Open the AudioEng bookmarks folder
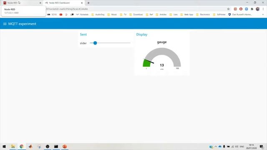This screenshot has height=150, width=267. pos(98,15)
